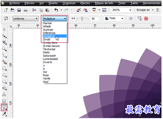Open the Archivo menu
The height and width of the screenshot is (119, 163).
click(14, 3)
